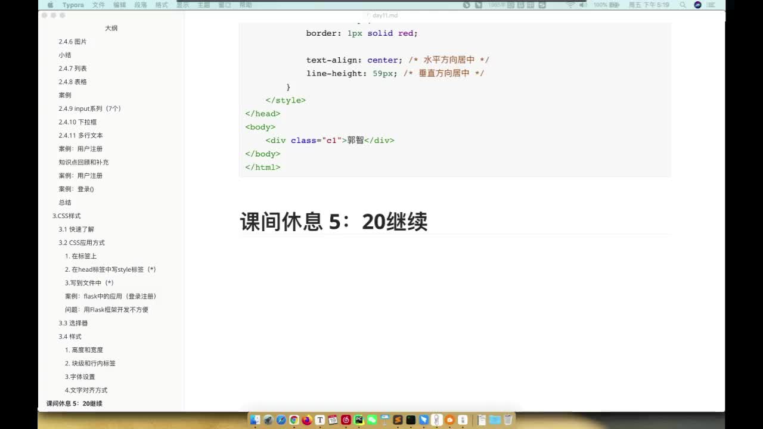Screen dimensions: 763x429
Task: Go to outline item 1. 在标签上
Action: click(x=80, y=256)
